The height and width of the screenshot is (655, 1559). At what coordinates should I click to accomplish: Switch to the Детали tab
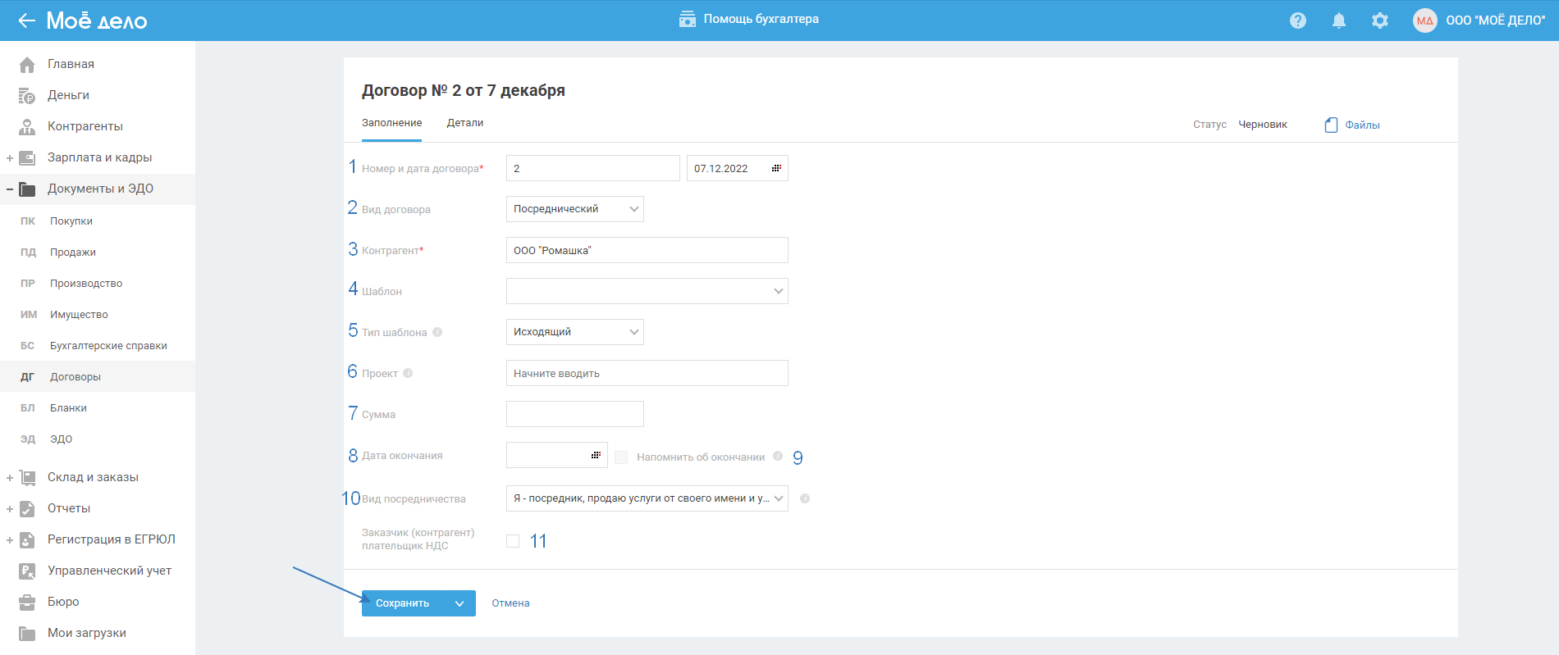click(x=464, y=123)
